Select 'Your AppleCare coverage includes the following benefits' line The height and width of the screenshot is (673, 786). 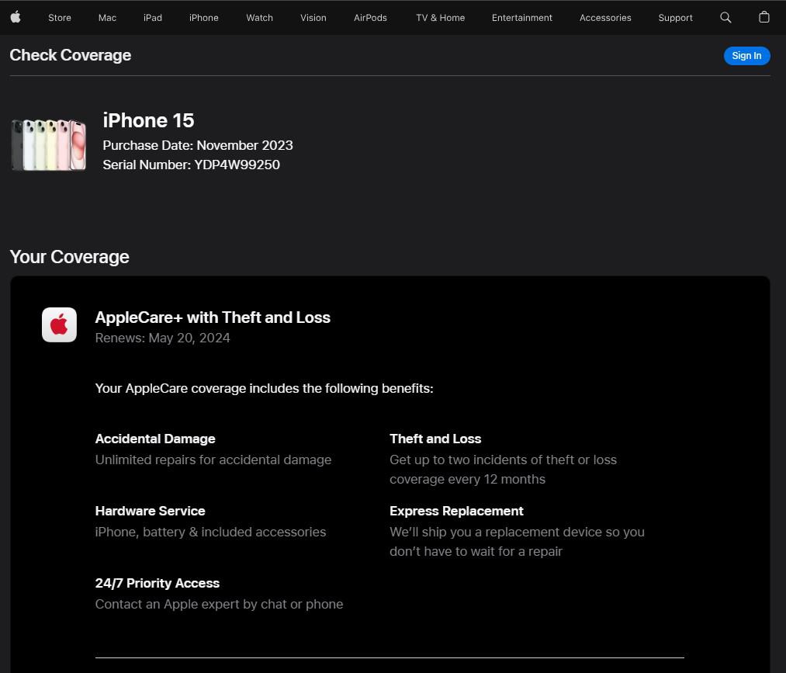click(264, 389)
